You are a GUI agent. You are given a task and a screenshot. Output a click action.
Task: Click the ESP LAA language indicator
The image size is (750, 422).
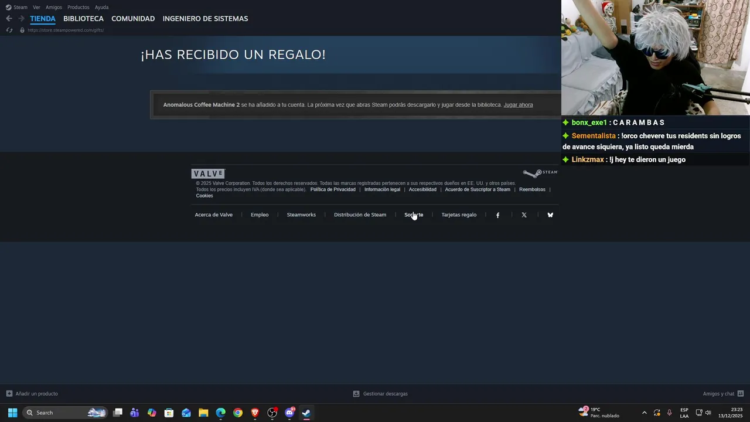coord(684,413)
